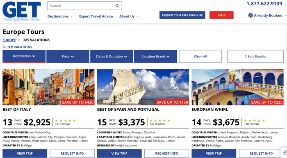Open the European Whirl title
This screenshot has width=287, height=158.
(210, 110)
